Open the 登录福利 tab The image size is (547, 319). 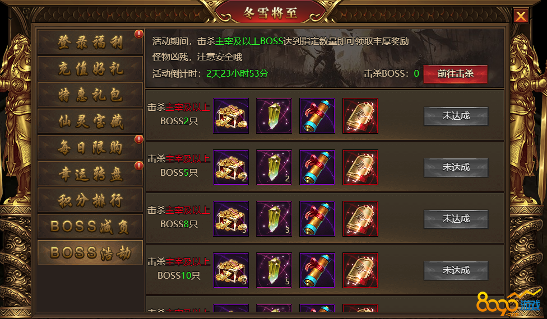tap(90, 42)
